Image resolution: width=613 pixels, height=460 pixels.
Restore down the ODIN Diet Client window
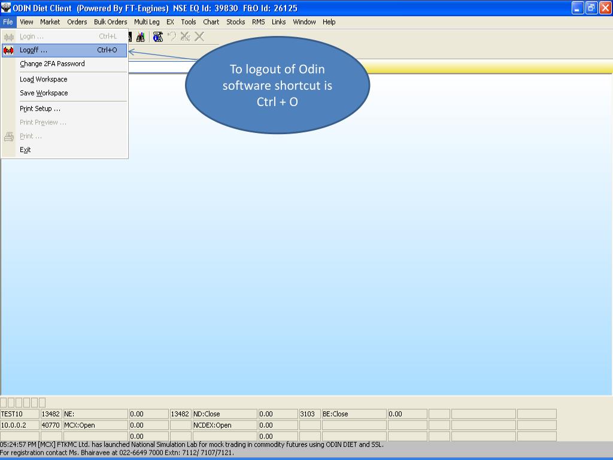coord(591,8)
